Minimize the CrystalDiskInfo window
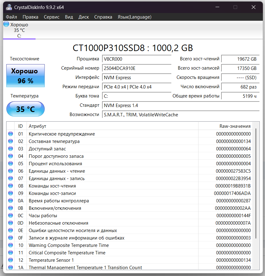 (217, 7)
